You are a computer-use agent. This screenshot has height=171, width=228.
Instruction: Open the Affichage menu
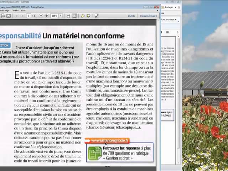[x=5, y=11]
